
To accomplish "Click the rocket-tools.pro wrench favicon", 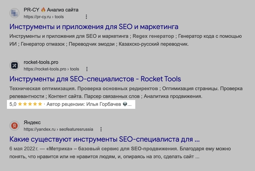I will click(15, 65).
